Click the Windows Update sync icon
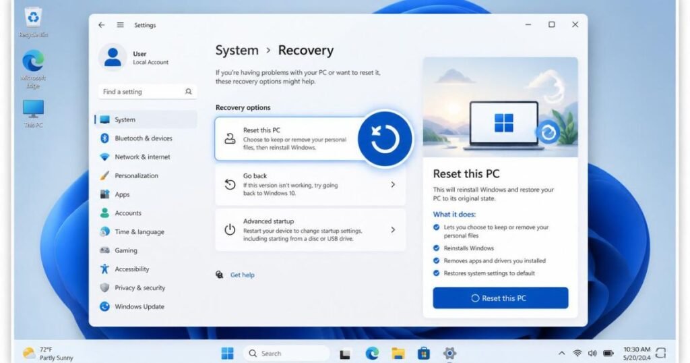Screen dimensions: 690x363 (104, 306)
